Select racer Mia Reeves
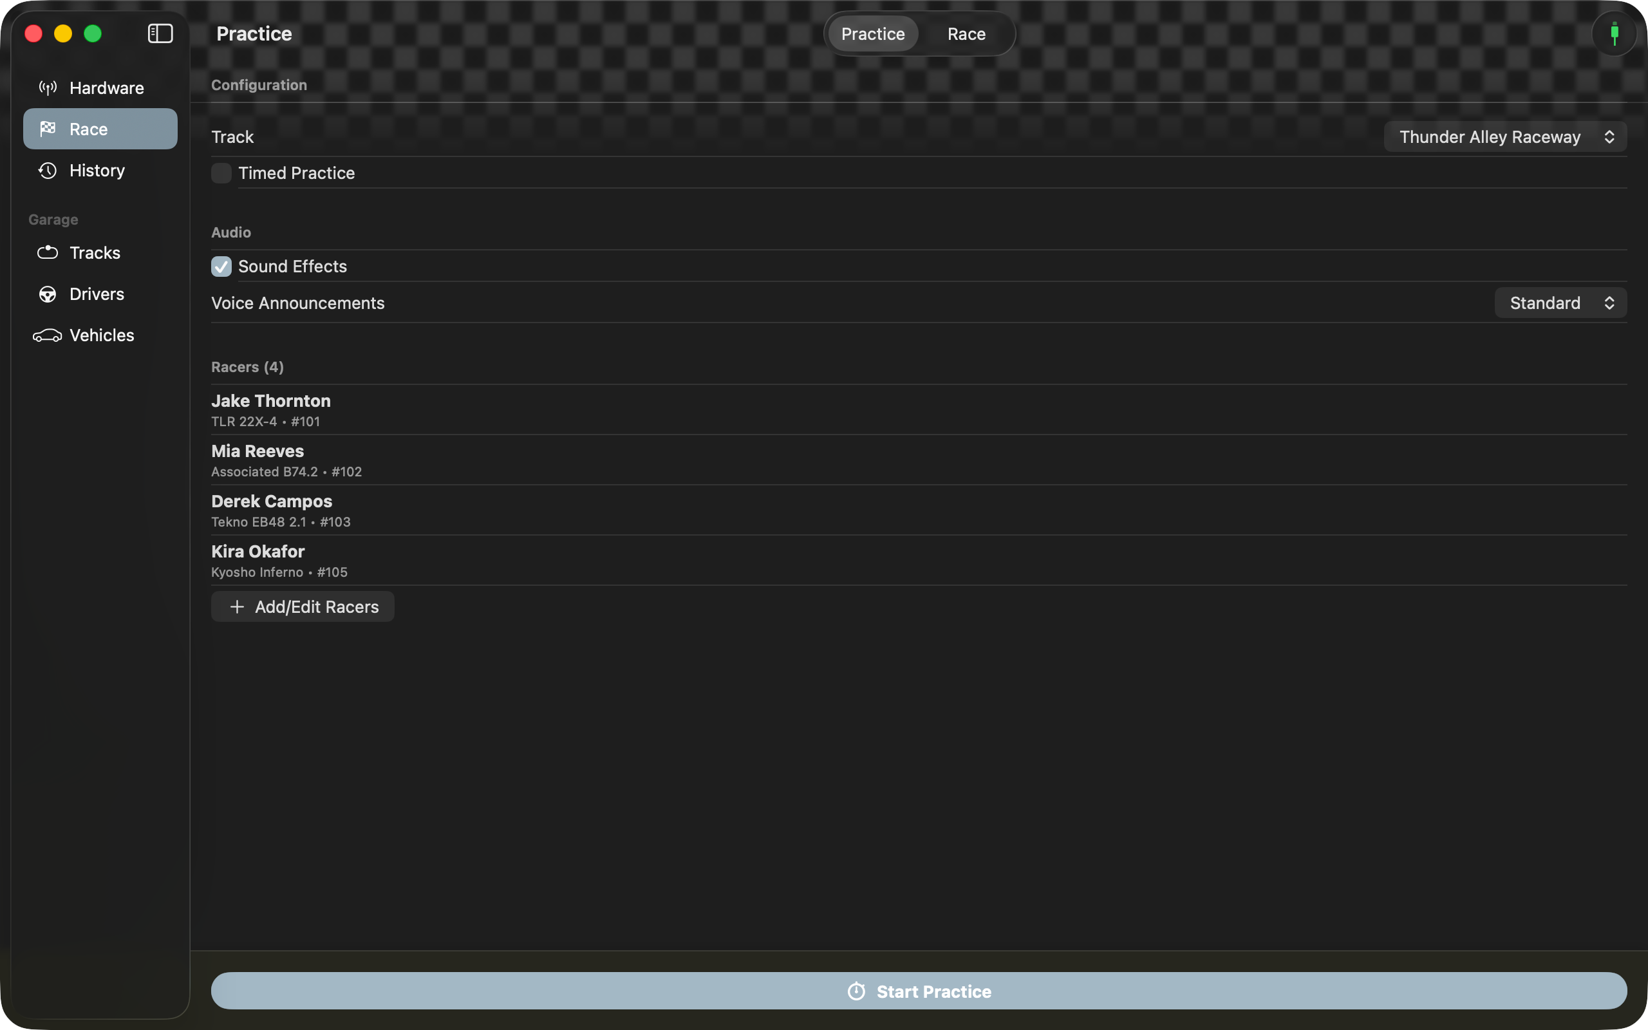Screen dimensions: 1648x1030 (919, 460)
